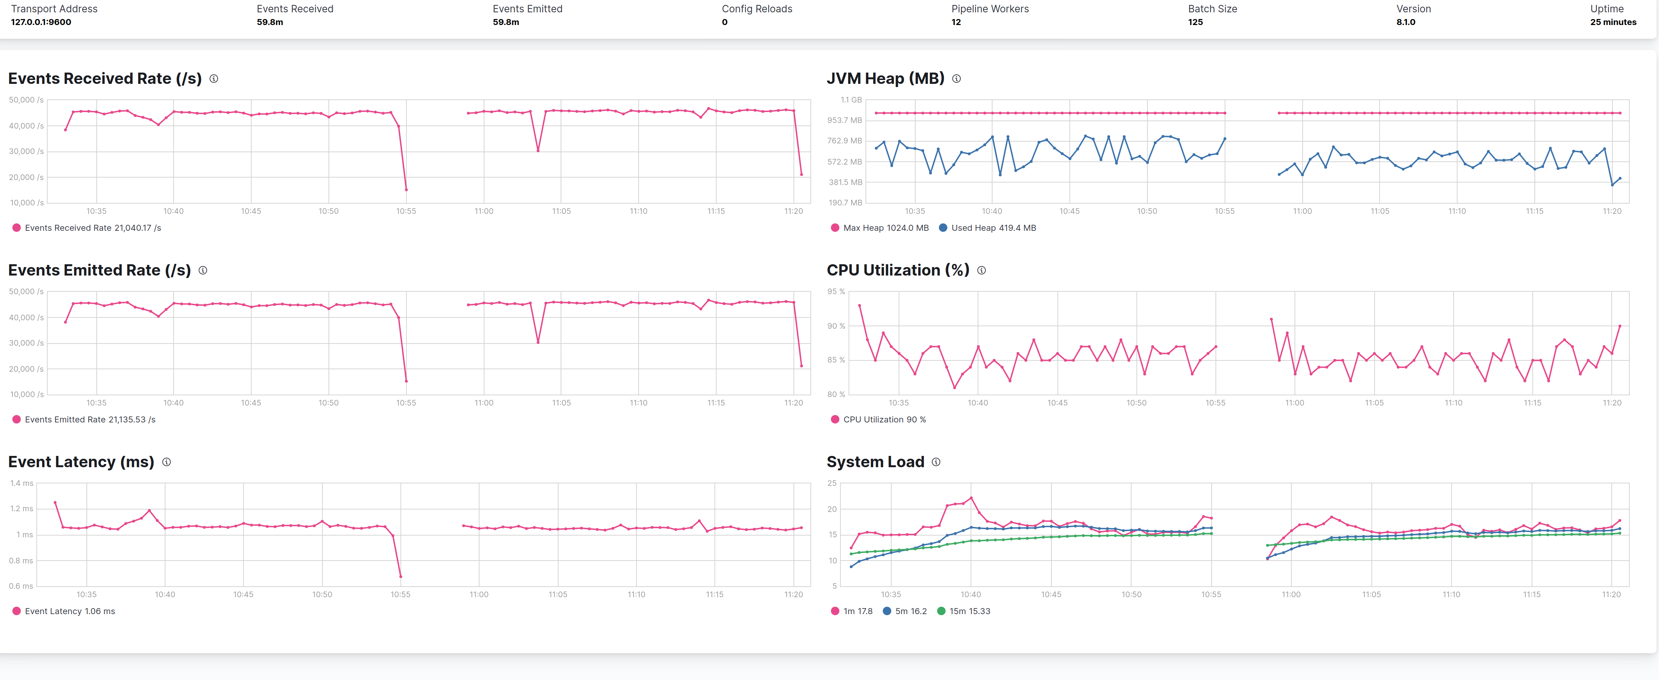The width and height of the screenshot is (1659, 680).
Task: Click info icon beside JVM Heap title
Action: pos(957,79)
